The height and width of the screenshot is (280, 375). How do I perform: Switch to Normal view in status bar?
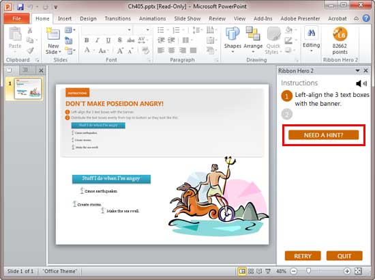coord(242,271)
